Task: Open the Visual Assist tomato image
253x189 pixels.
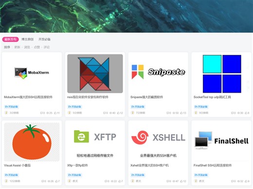Action: pos(32,142)
